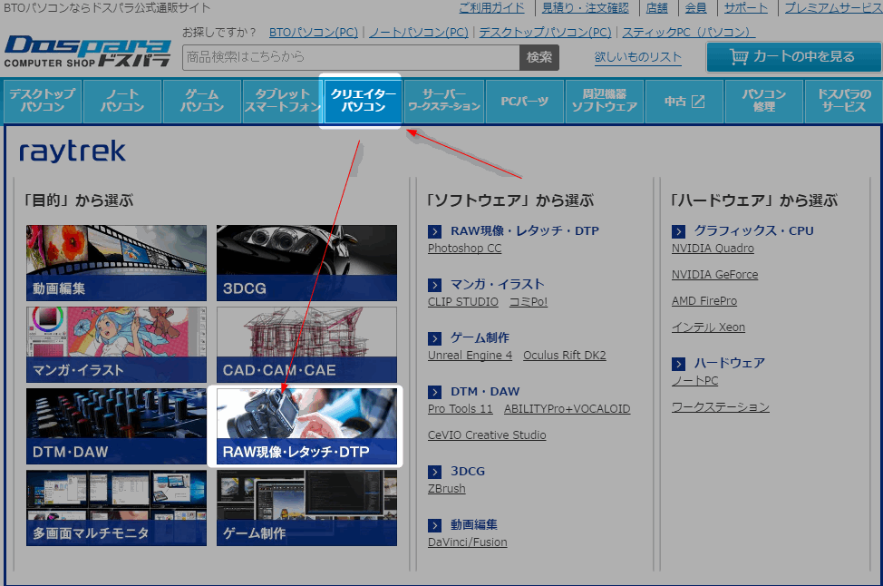Select the クリエイターパソコン navigation tab
The width and height of the screenshot is (883, 586).
coord(363,102)
